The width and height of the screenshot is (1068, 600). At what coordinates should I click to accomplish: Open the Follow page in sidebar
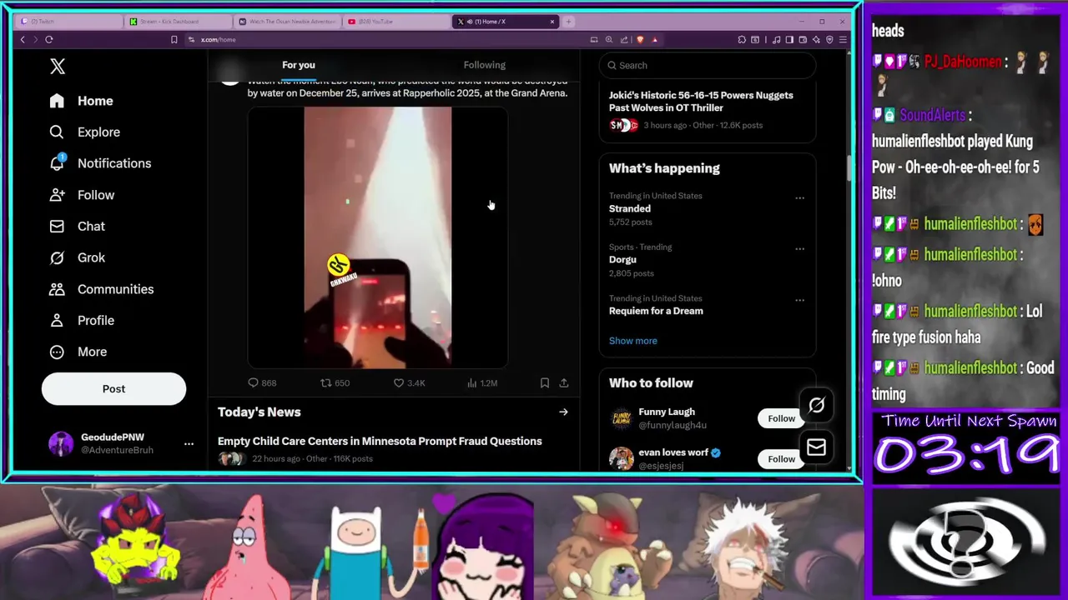82,195
